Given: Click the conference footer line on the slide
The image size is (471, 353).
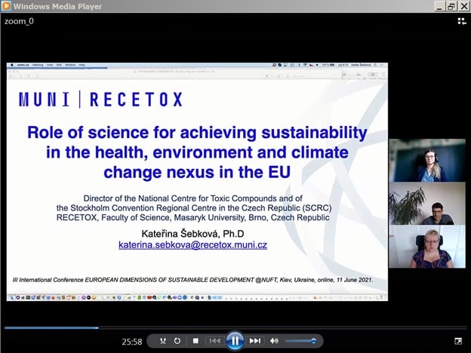Looking at the screenshot, I should 192,280.
